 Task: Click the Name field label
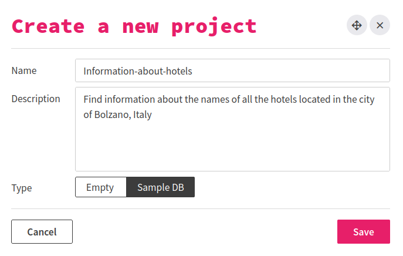point(24,70)
